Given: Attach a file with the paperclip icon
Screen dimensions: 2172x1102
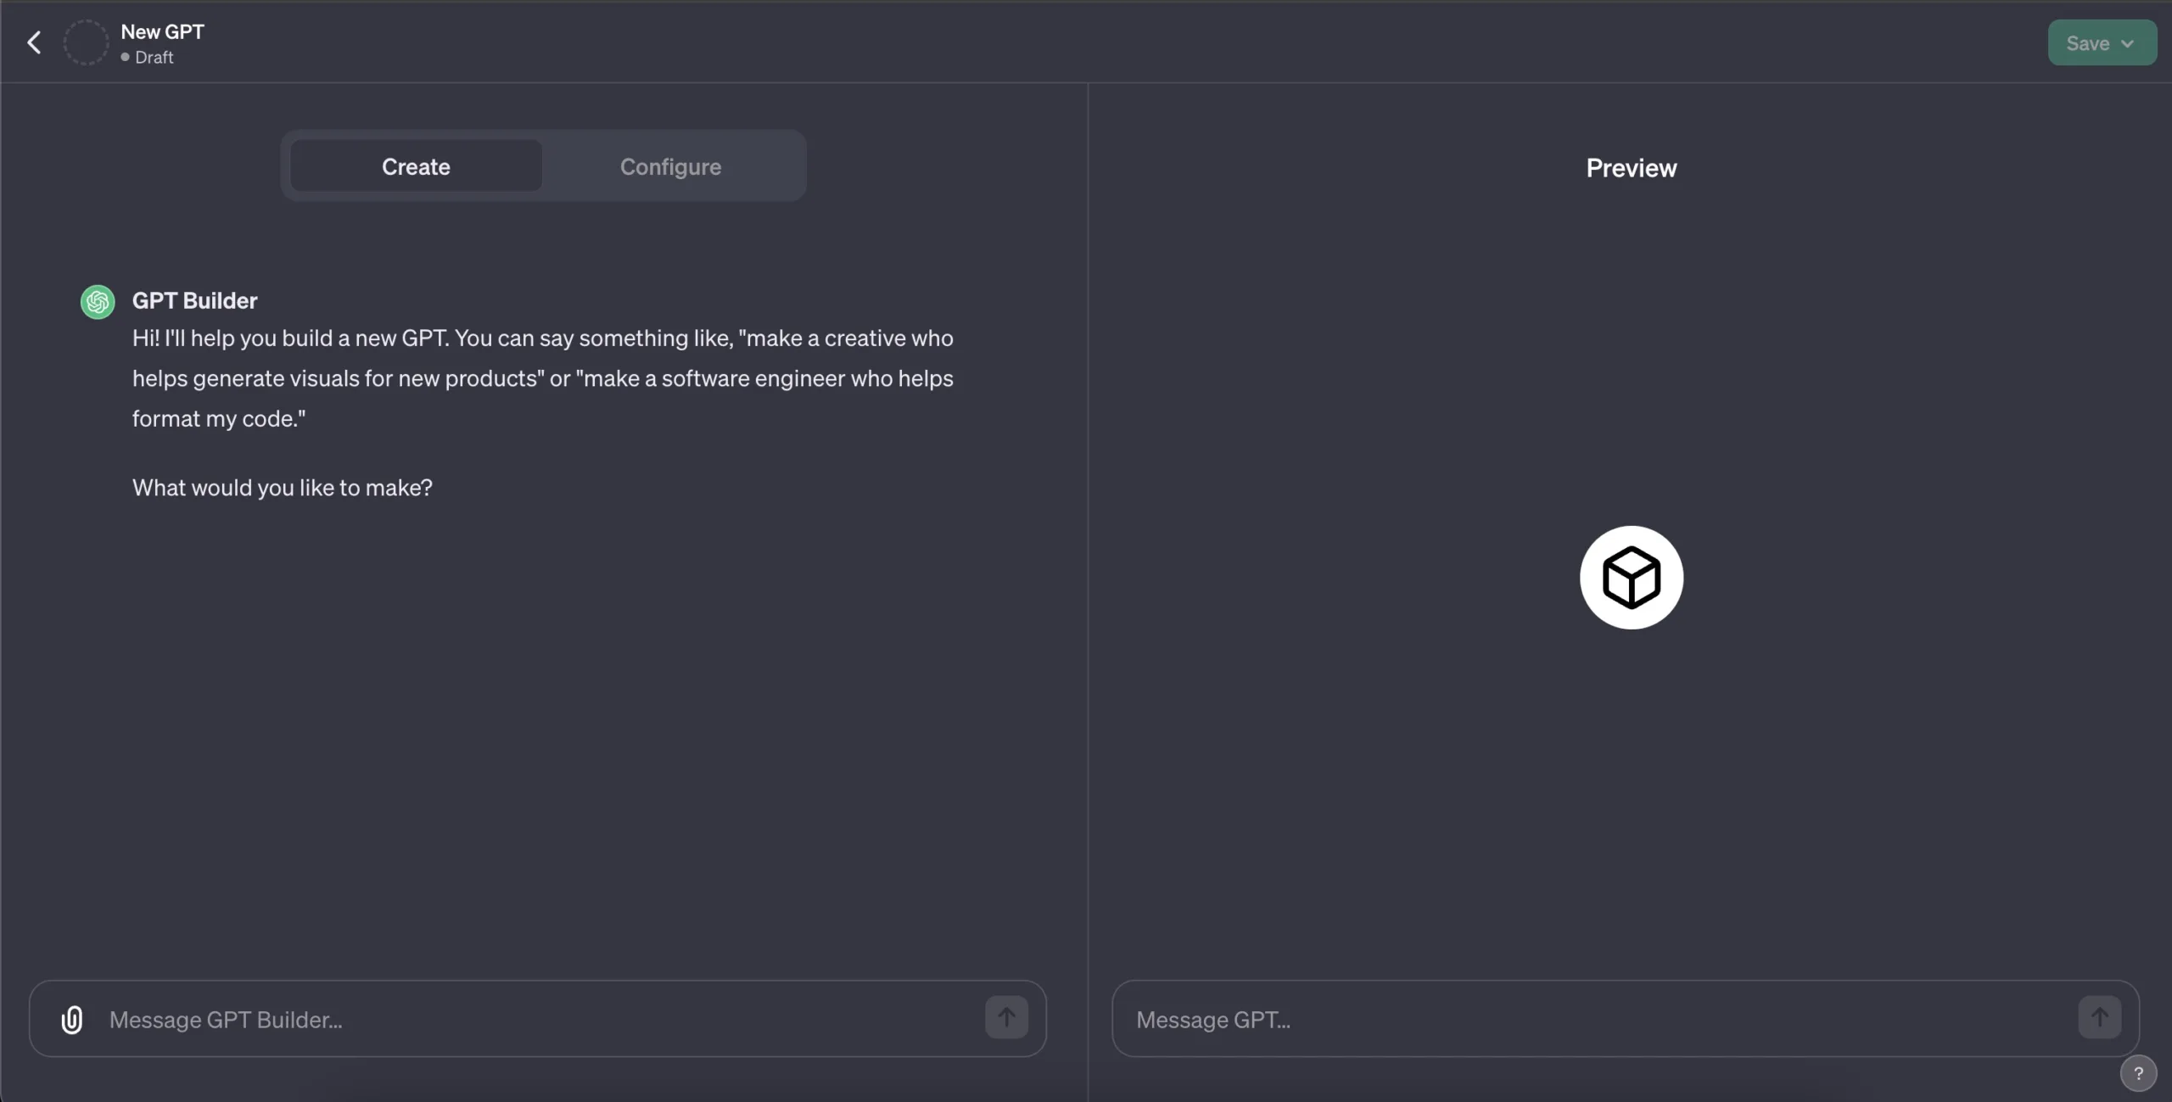Looking at the screenshot, I should (72, 1019).
